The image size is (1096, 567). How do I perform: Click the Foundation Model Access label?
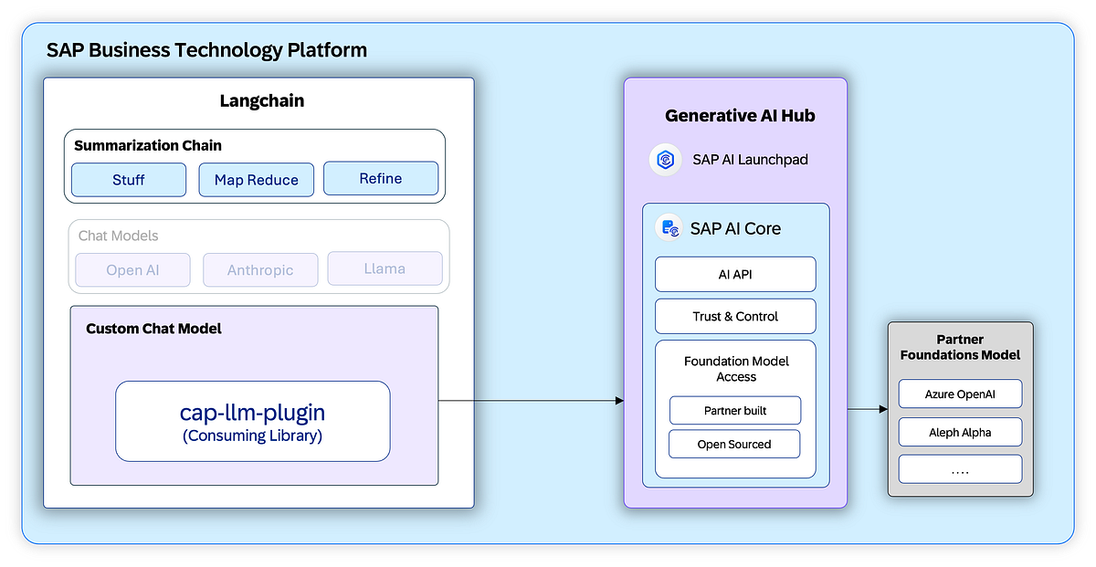point(736,369)
